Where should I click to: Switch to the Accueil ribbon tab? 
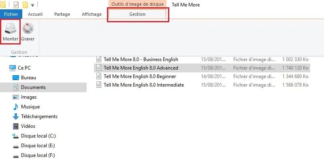[35, 14]
